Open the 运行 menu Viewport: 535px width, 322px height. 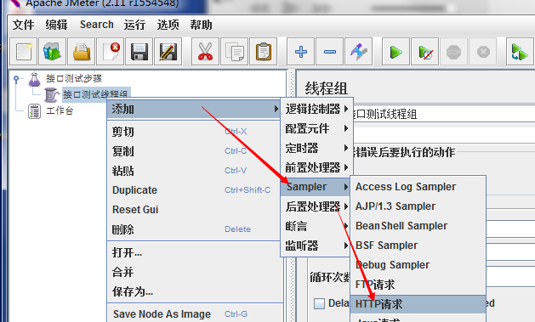click(134, 25)
